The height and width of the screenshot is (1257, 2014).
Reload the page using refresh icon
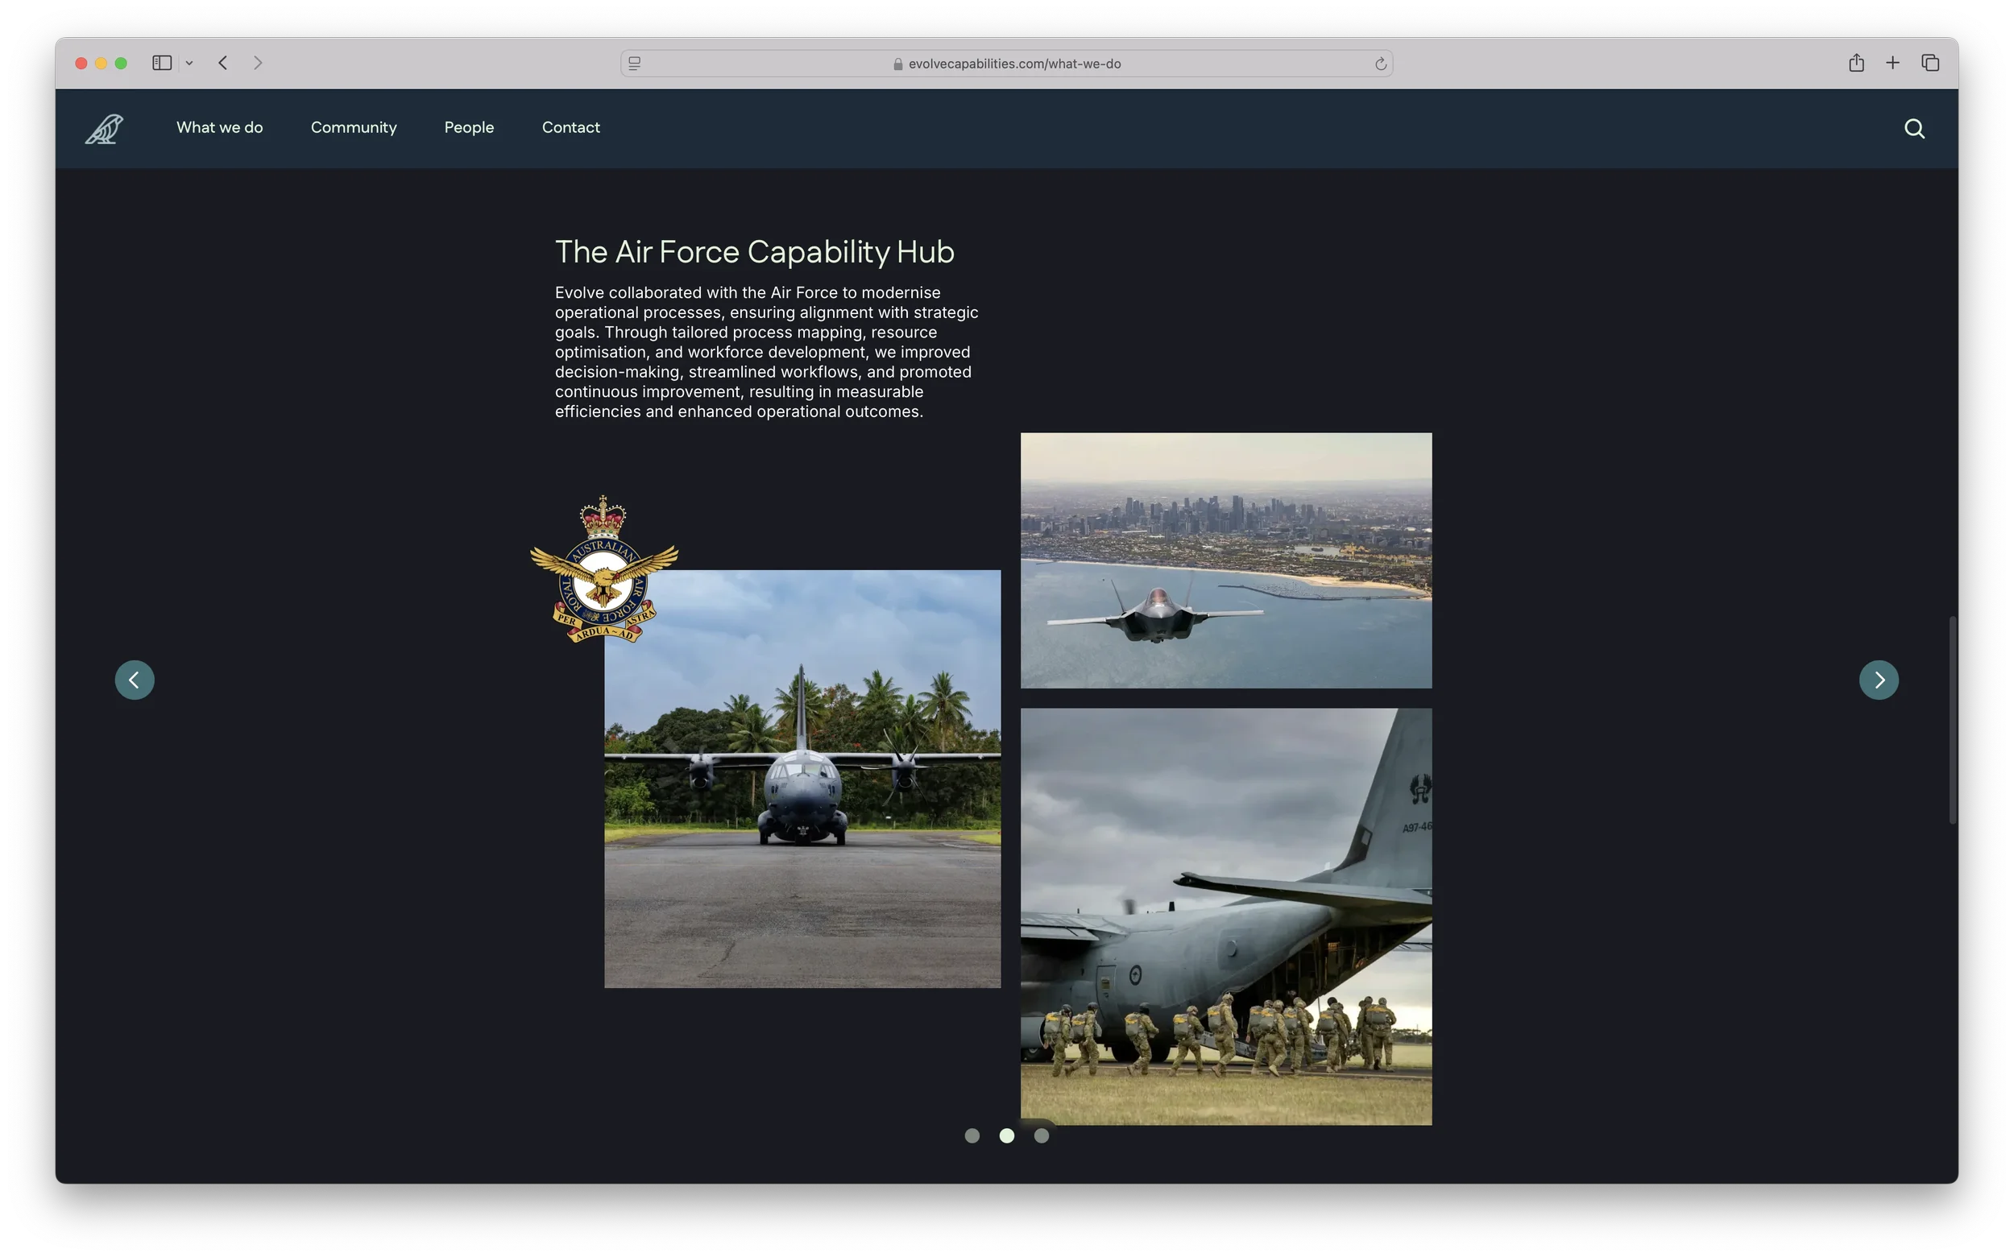1380,64
